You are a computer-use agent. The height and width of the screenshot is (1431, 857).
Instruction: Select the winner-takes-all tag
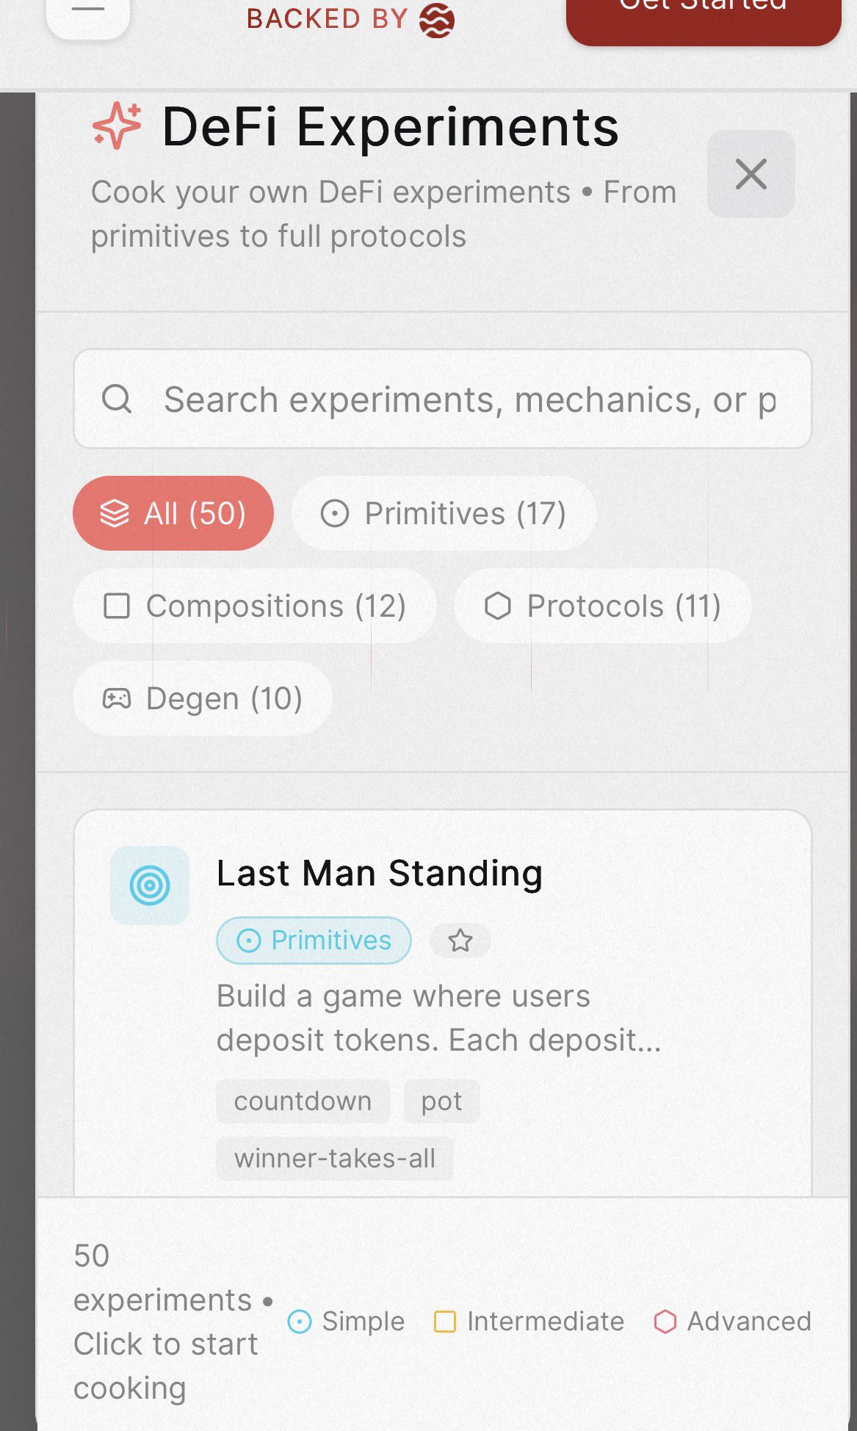coord(335,1159)
